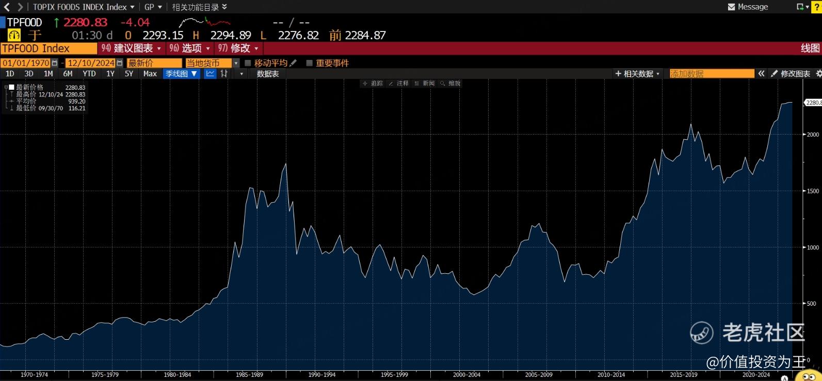822x381 pixels.
Task: Switch to line chart style icon
Action: (210, 74)
